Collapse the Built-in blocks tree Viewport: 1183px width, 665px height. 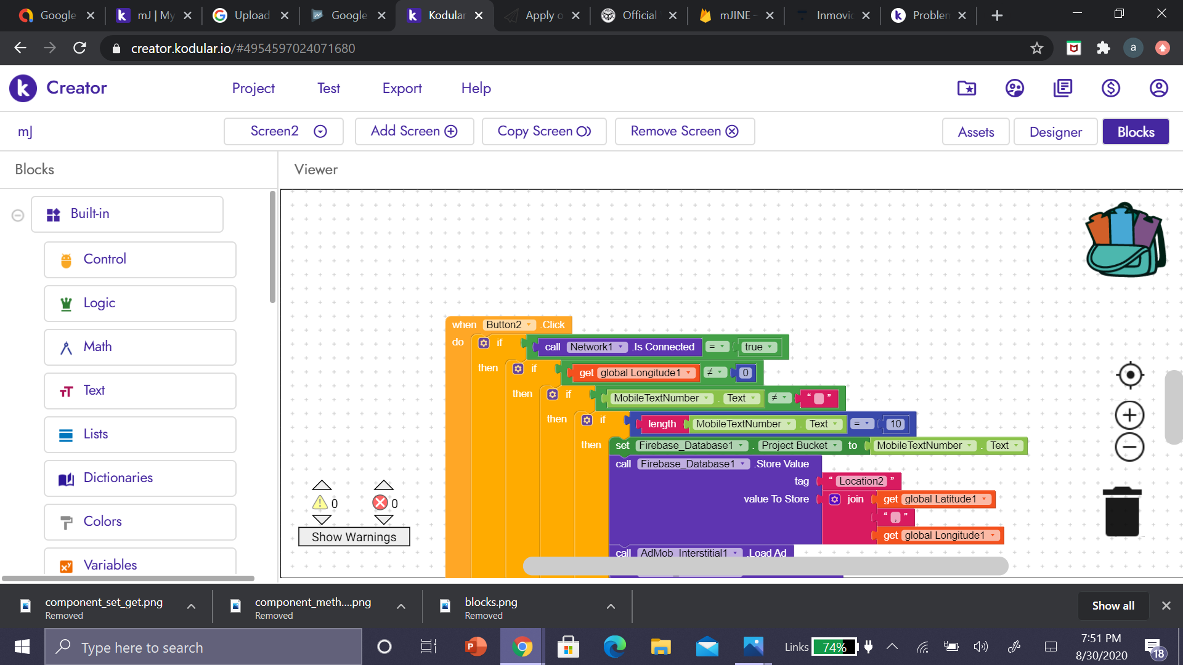click(x=18, y=215)
